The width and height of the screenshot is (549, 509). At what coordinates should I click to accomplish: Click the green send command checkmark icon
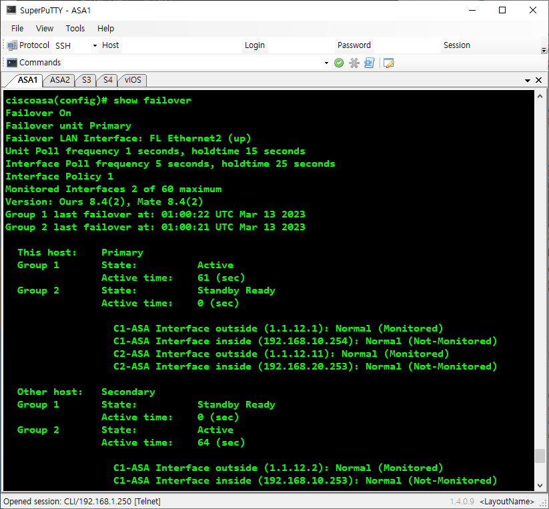pos(339,63)
